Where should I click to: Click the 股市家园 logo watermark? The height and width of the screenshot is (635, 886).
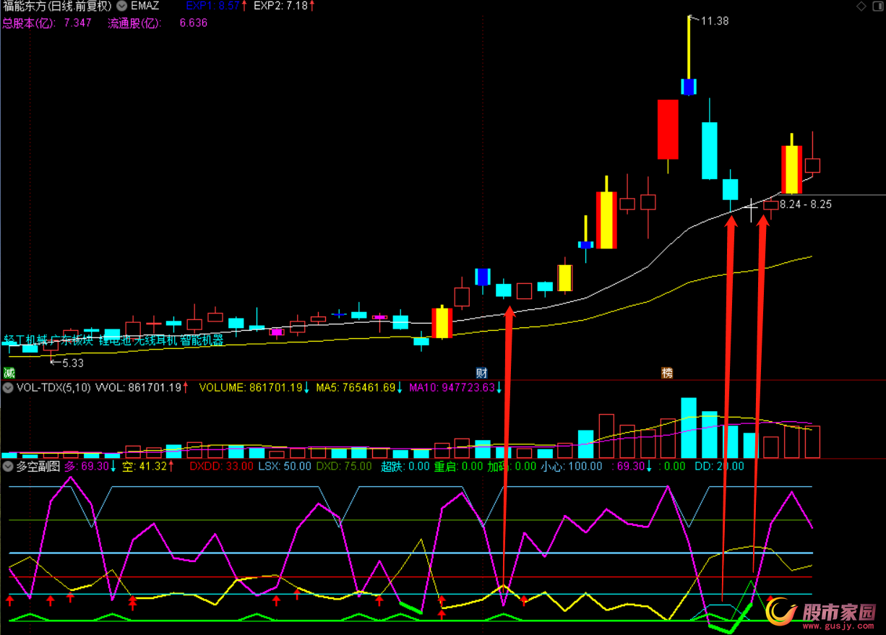point(820,613)
